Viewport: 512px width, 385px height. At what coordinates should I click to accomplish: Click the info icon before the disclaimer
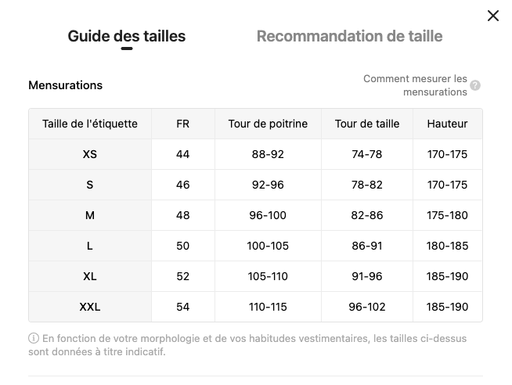[34, 338]
